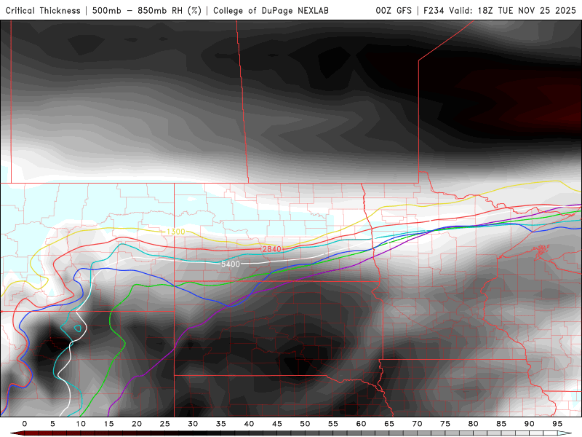Select the '35' tick on the color scale

pos(221,424)
